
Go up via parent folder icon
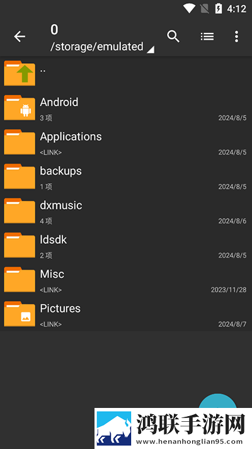[20, 73]
